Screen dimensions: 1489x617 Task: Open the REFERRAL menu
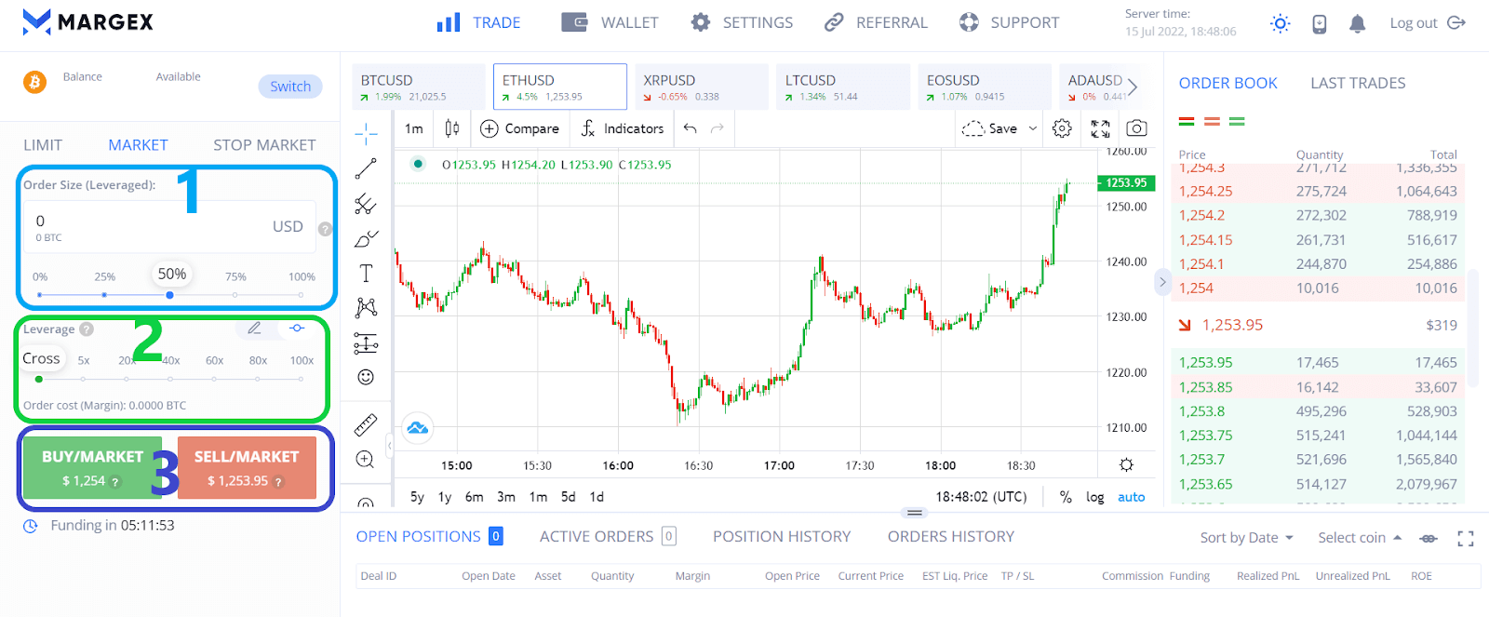pos(877,22)
